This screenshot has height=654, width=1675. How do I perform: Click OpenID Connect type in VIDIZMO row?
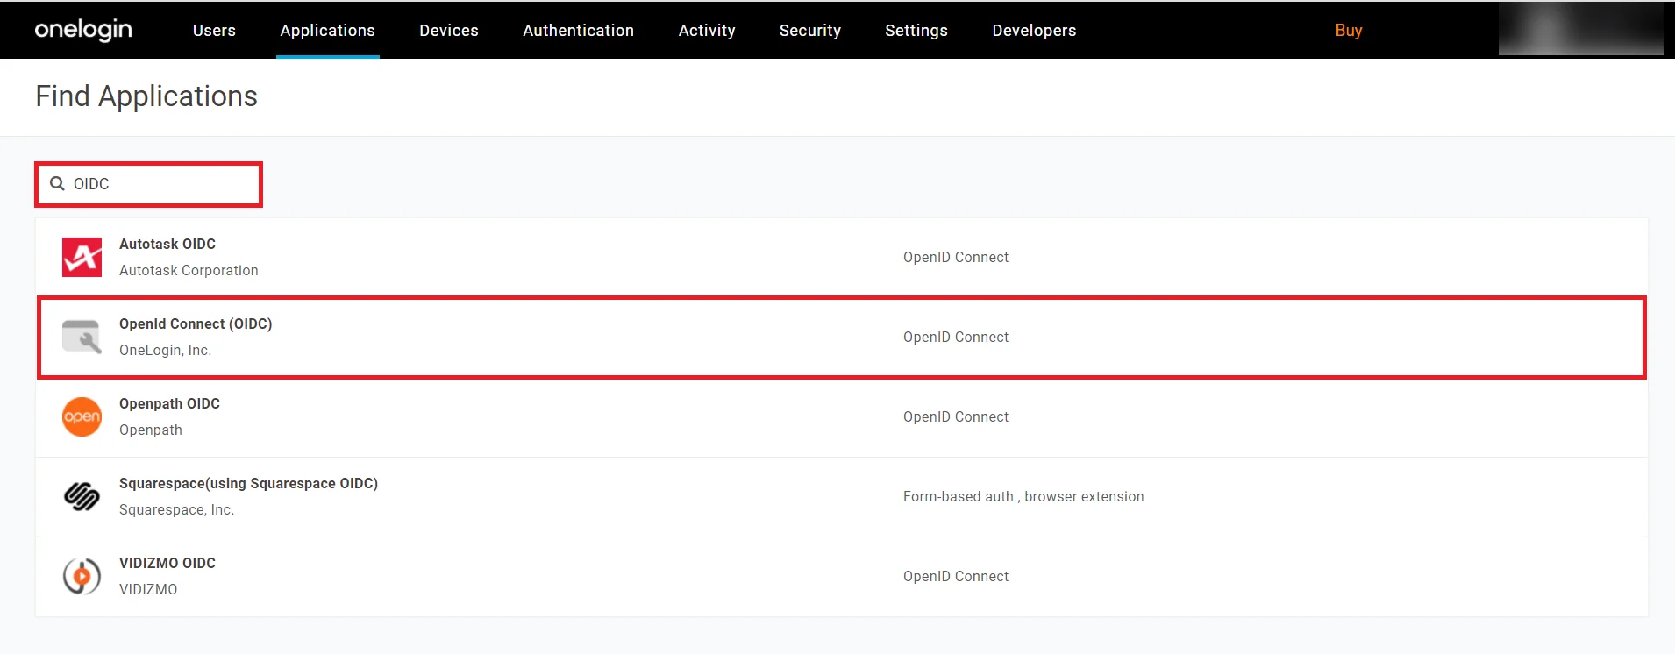956,576
